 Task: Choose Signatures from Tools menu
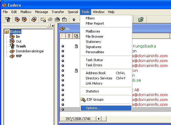(x=106, y=47)
